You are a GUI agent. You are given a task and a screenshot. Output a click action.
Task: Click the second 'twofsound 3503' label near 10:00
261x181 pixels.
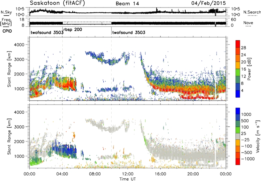pos(129,32)
